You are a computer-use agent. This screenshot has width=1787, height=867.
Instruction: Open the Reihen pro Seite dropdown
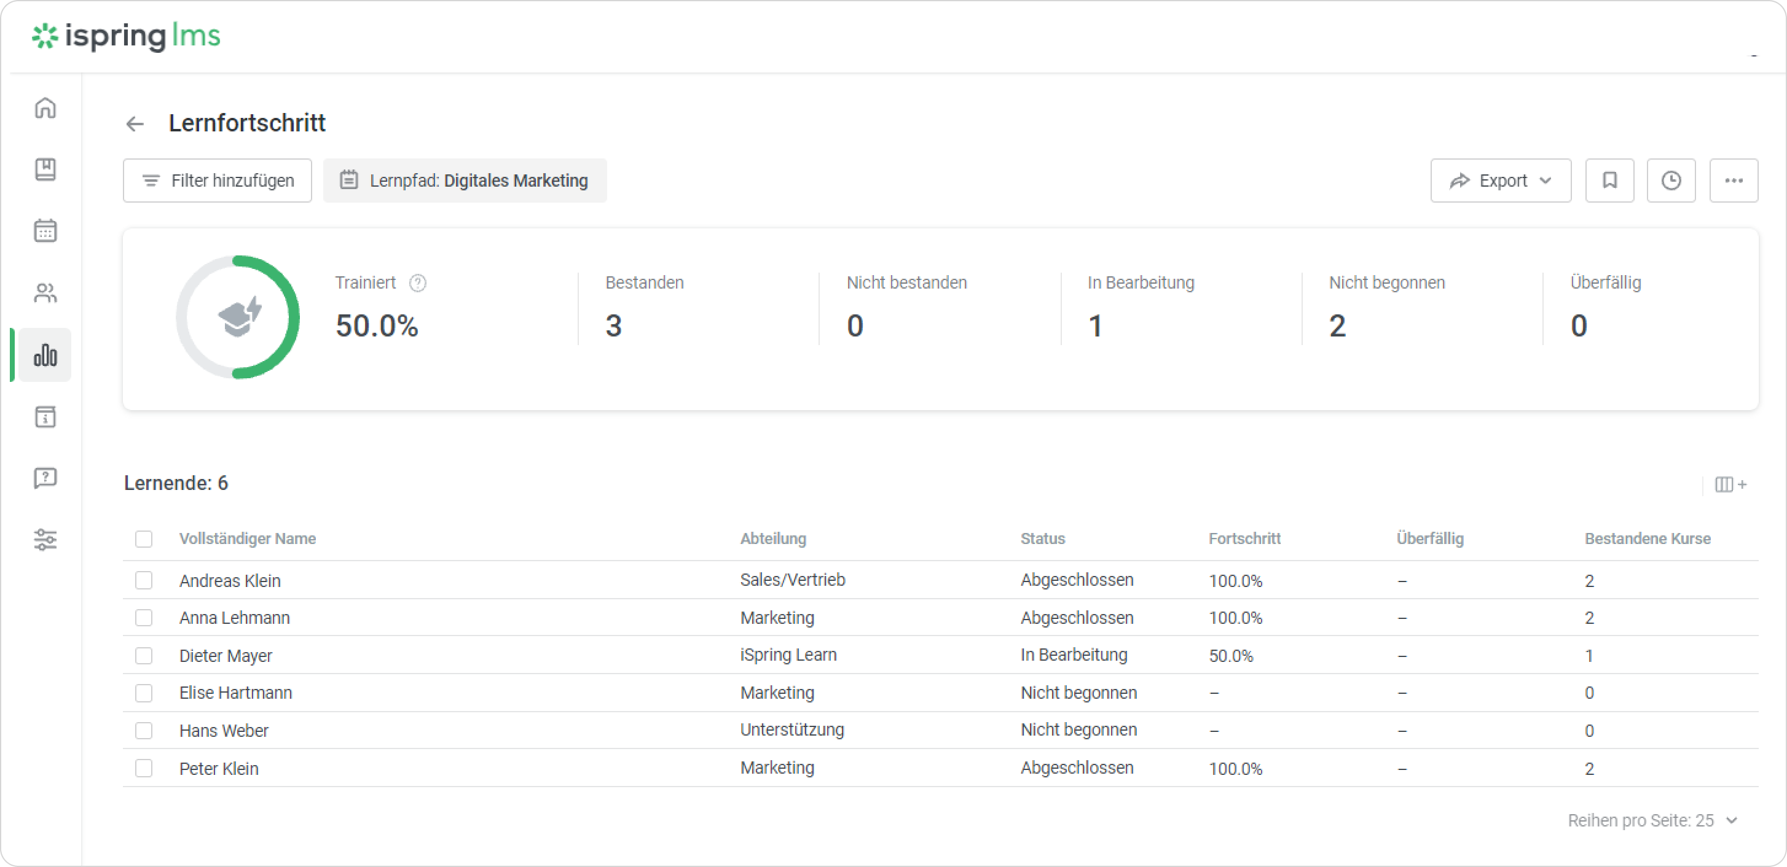[1652, 820]
